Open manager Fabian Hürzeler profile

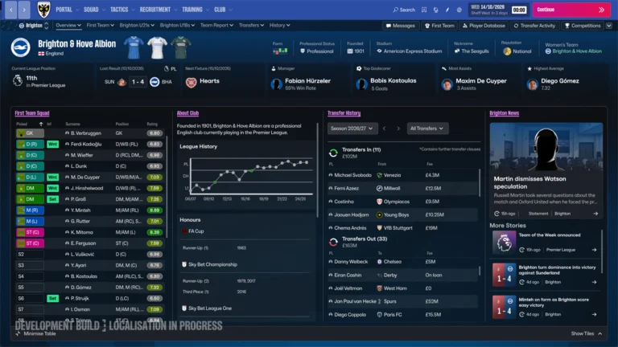[x=307, y=81]
